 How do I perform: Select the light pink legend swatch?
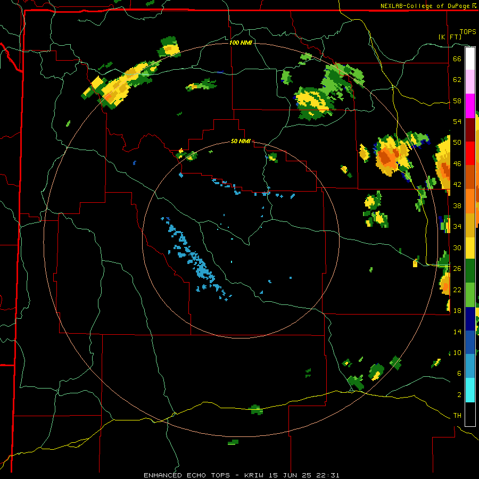coord(470,82)
